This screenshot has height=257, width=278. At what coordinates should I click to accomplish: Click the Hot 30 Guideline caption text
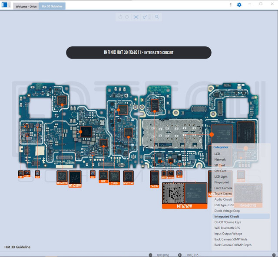[17, 247]
